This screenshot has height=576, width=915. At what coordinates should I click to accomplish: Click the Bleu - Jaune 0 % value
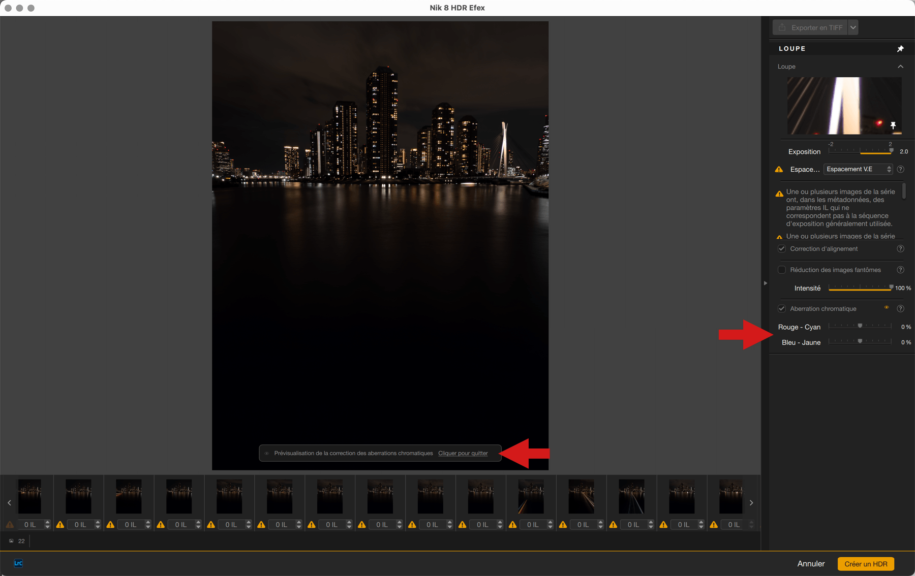pyautogui.click(x=905, y=342)
